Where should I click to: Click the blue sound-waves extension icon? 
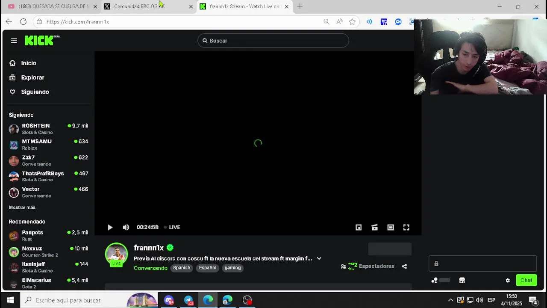pyautogui.click(x=369, y=21)
